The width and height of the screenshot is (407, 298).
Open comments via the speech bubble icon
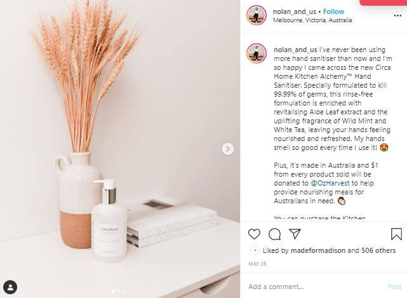pos(274,234)
